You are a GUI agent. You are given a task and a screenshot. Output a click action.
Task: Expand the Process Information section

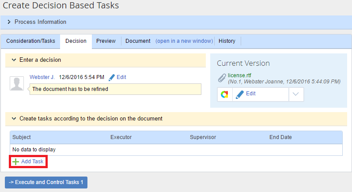pos(9,22)
